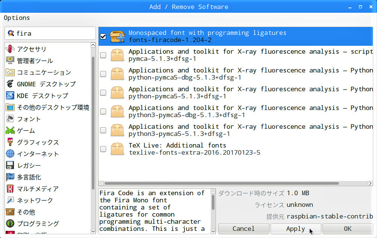
Task: Minimize the Add / Remove Software window
Action: [350, 8]
